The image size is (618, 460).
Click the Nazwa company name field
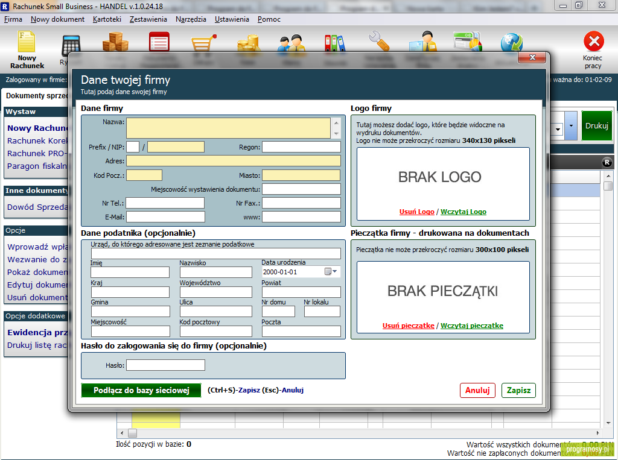(228, 128)
